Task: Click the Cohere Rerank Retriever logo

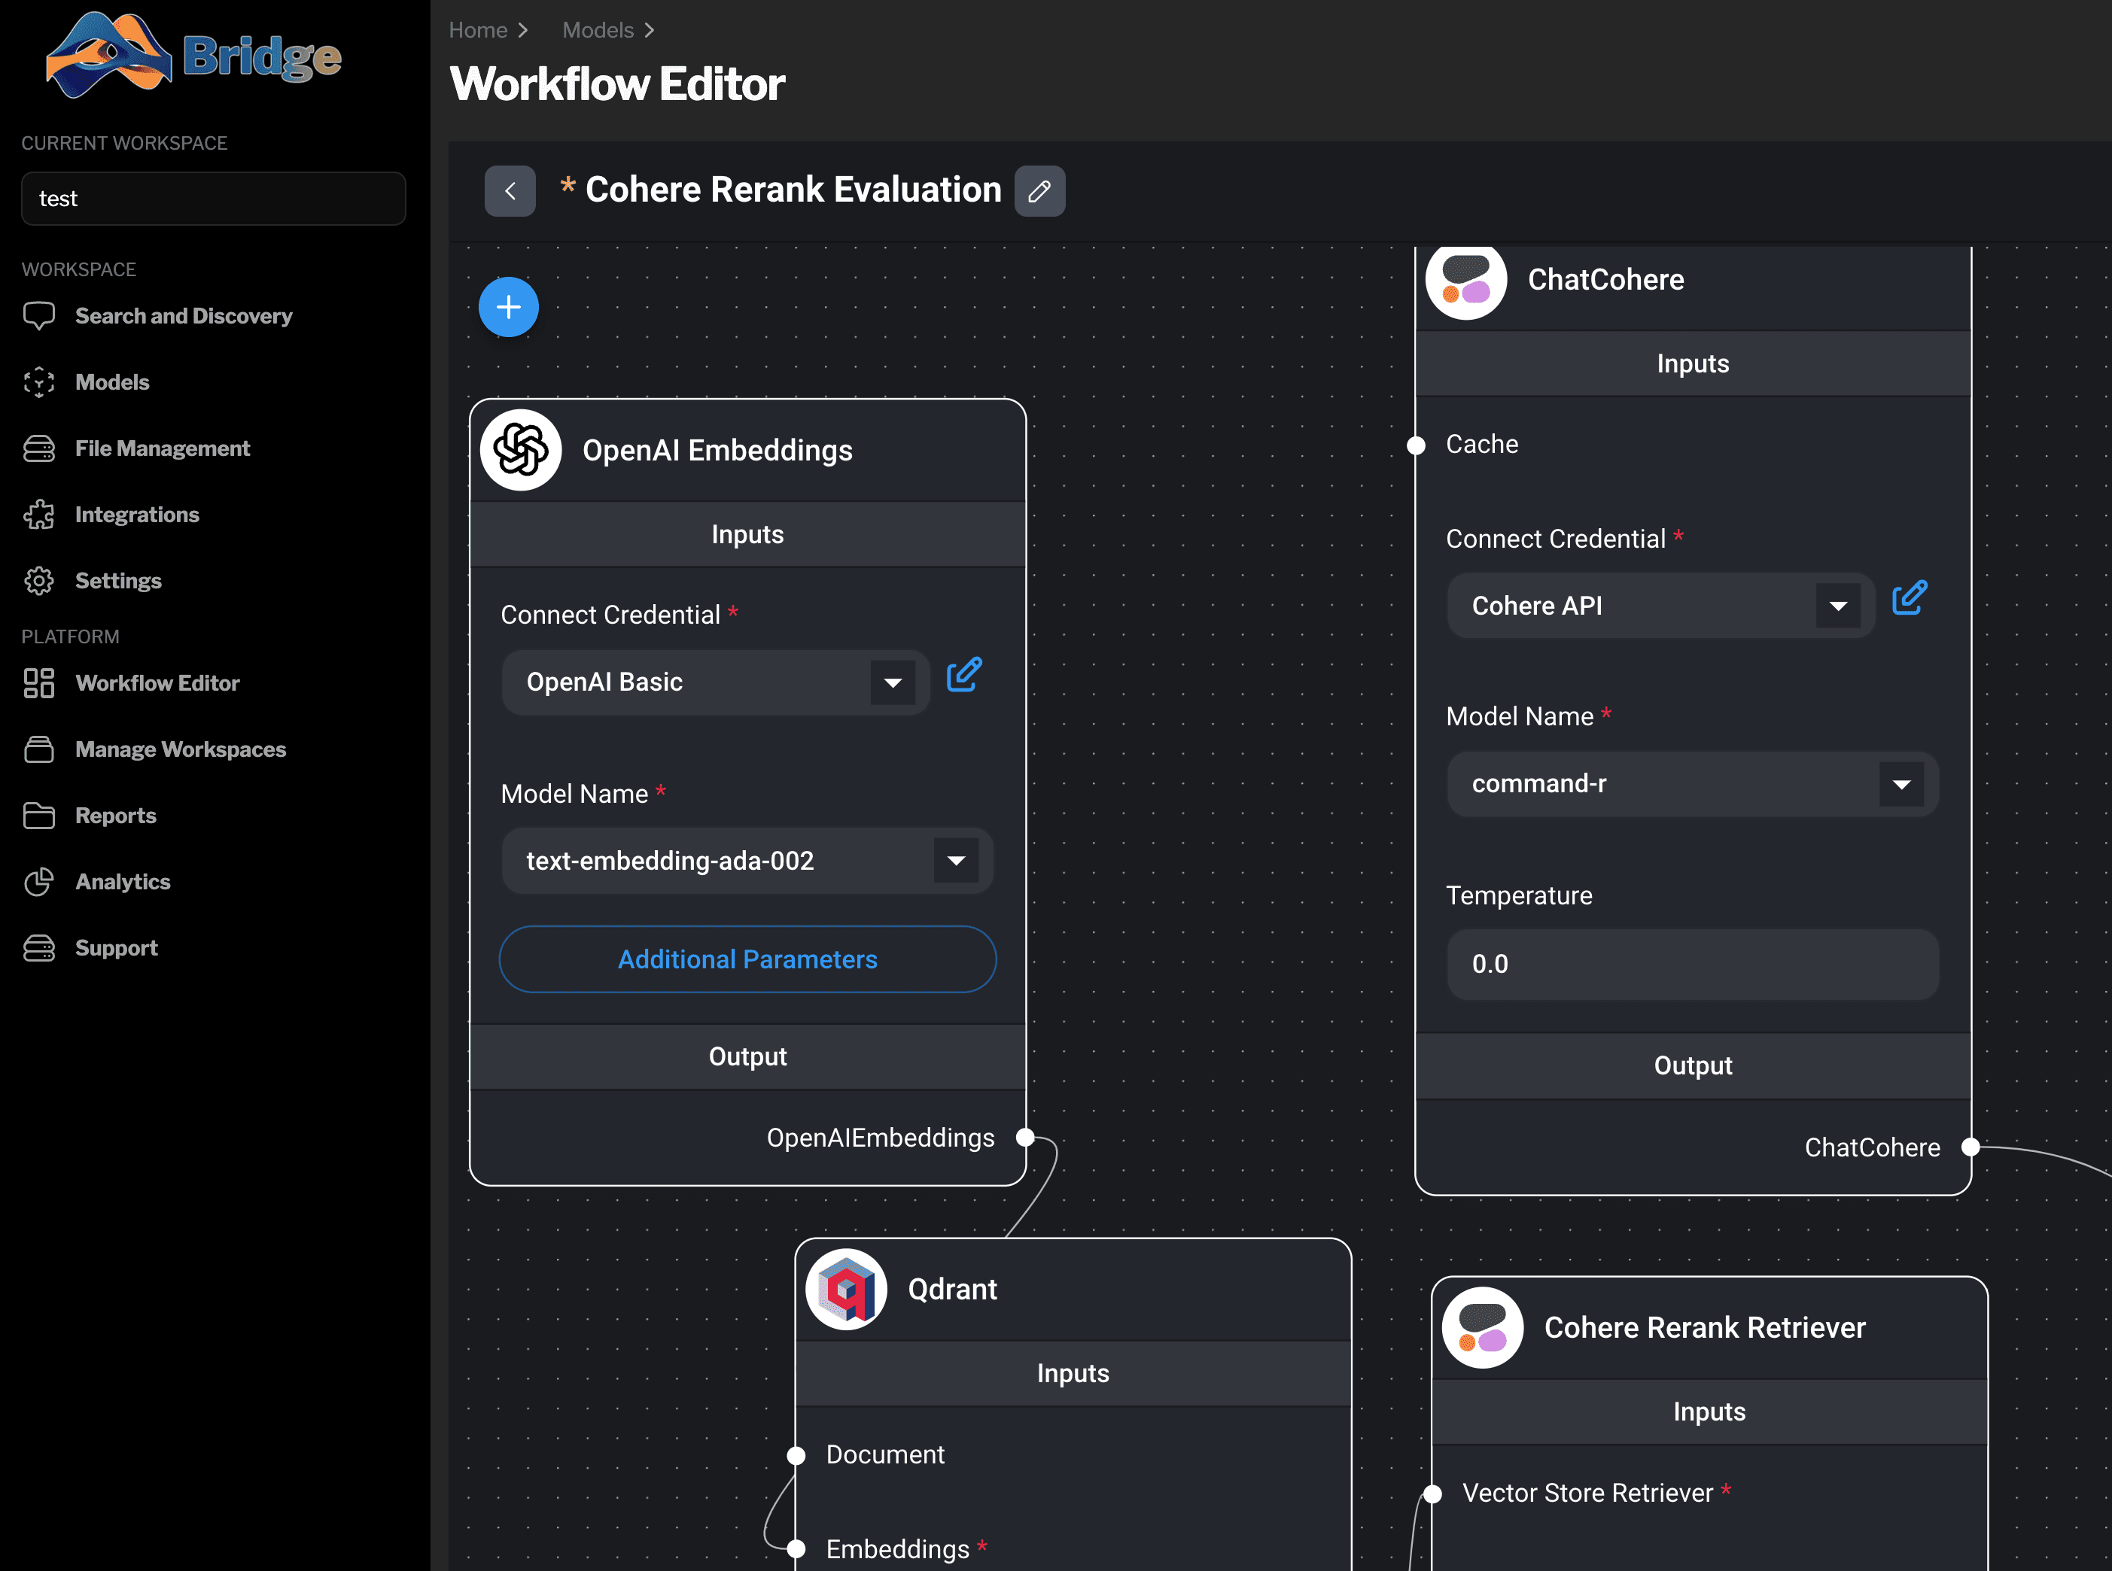Action: [x=1482, y=1327]
